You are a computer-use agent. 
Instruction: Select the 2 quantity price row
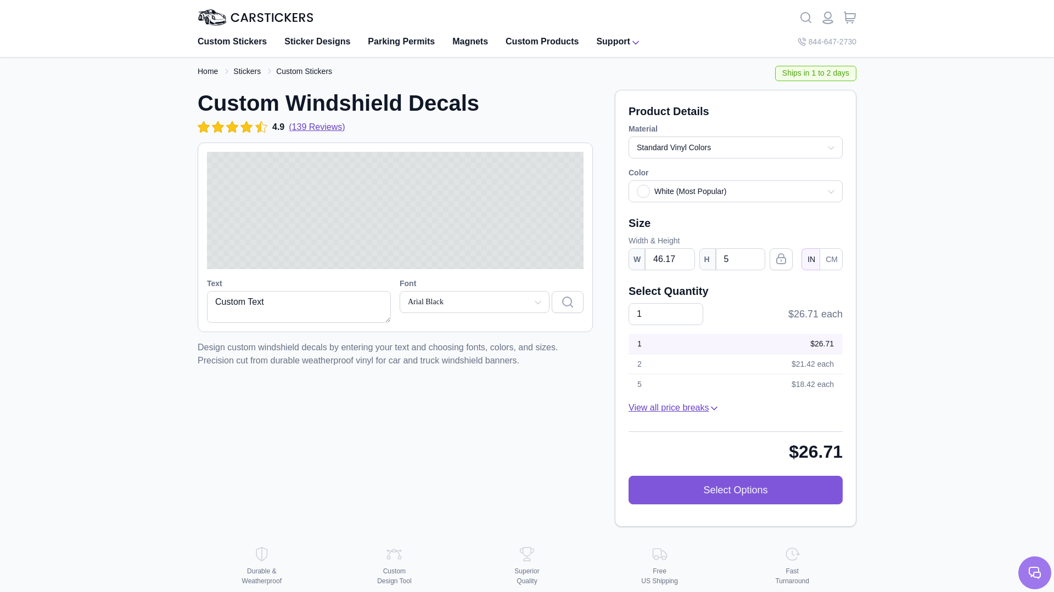click(x=735, y=364)
